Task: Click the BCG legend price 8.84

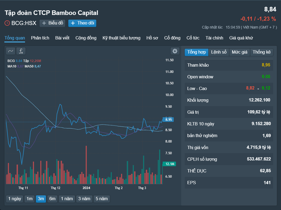Action: (x=19, y=61)
